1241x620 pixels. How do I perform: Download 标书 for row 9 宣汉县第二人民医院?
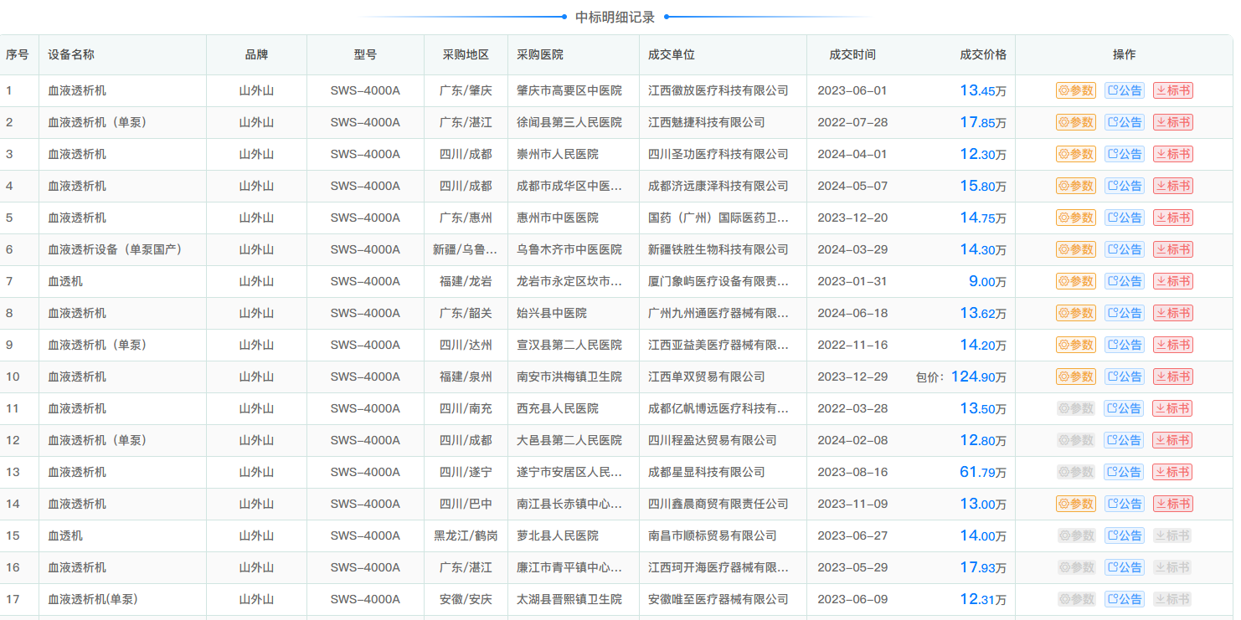(1173, 345)
